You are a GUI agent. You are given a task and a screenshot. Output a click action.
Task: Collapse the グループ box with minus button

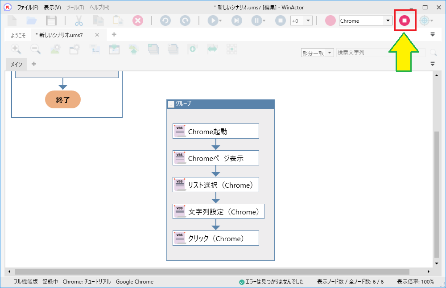[171, 104]
